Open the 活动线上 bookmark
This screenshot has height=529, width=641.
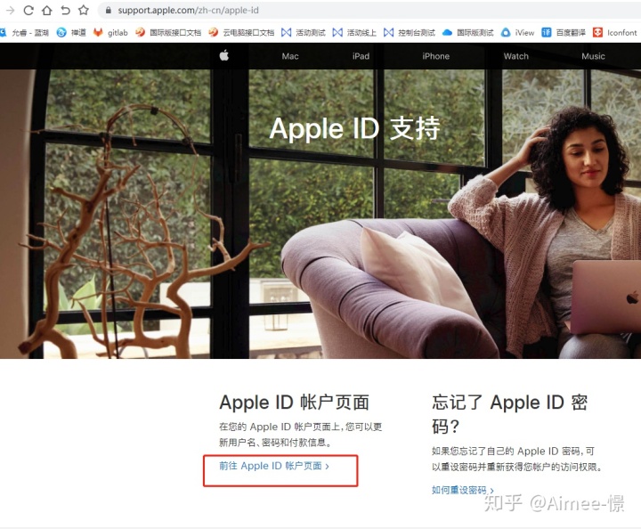(354, 33)
